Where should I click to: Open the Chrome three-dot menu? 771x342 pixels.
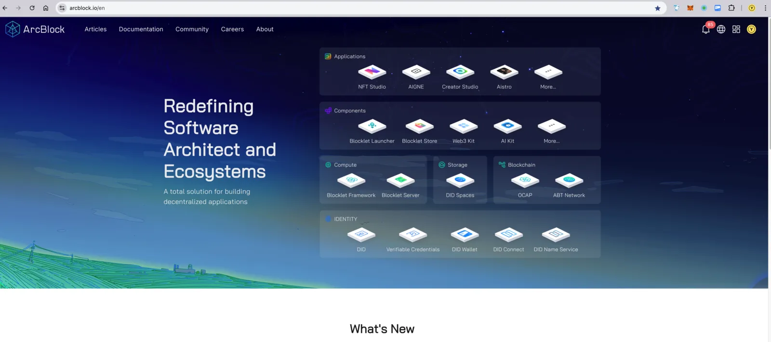click(765, 8)
